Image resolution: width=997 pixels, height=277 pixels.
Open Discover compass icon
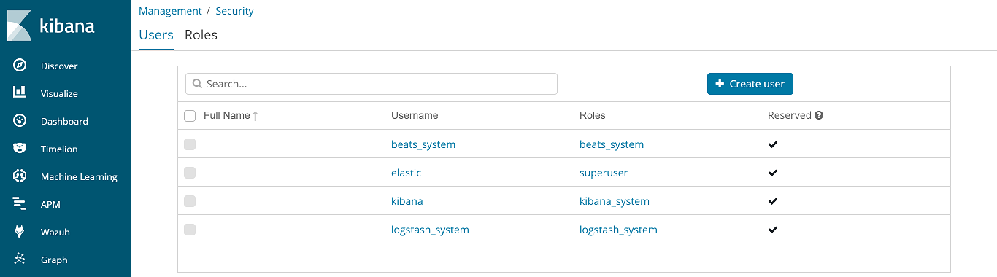[20, 66]
